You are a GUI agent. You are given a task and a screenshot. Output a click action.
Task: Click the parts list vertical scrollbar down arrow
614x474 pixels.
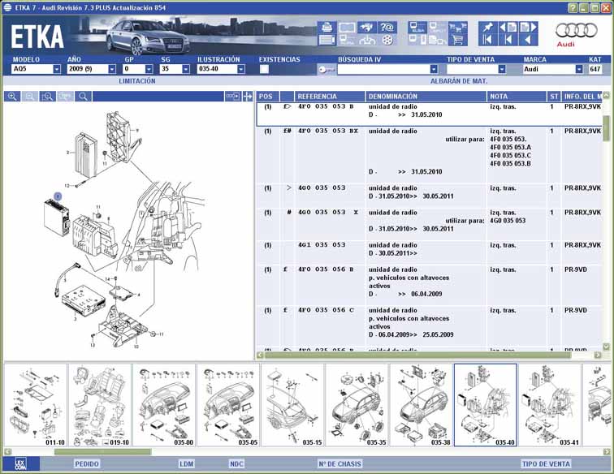[x=606, y=347]
